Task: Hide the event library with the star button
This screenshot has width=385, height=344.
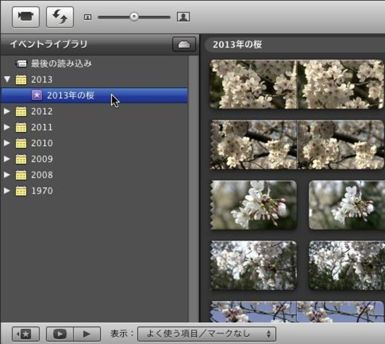Action: [x=26, y=334]
